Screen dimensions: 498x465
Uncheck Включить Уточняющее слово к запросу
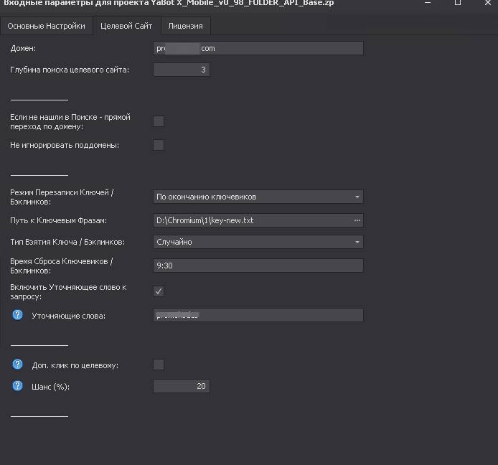pyautogui.click(x=159, y=291)
